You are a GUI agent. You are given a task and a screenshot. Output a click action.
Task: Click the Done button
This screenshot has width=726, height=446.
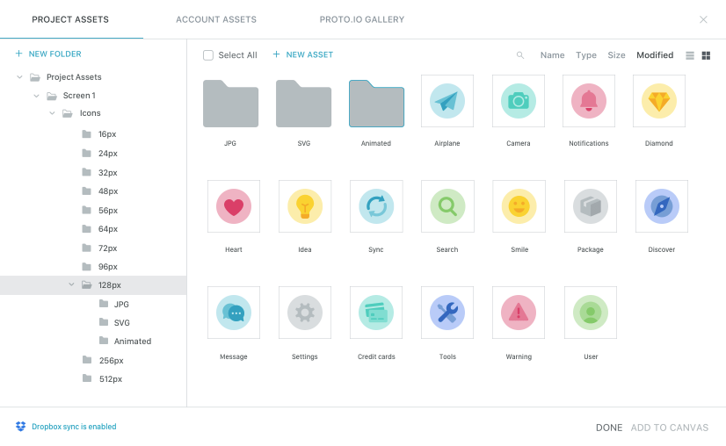(x=609, y=428)
